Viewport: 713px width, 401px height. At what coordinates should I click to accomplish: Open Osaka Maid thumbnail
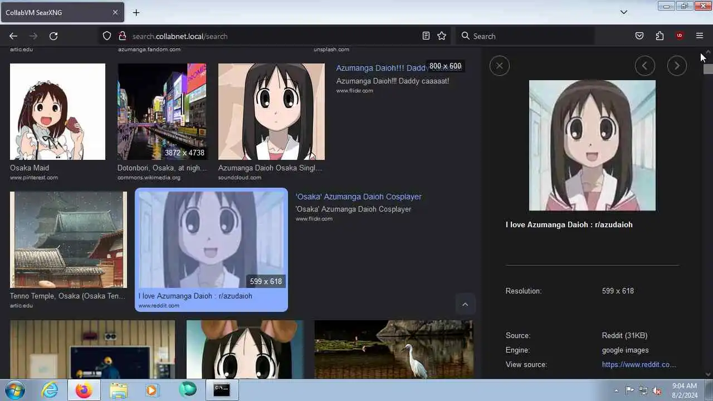(57, 111)
